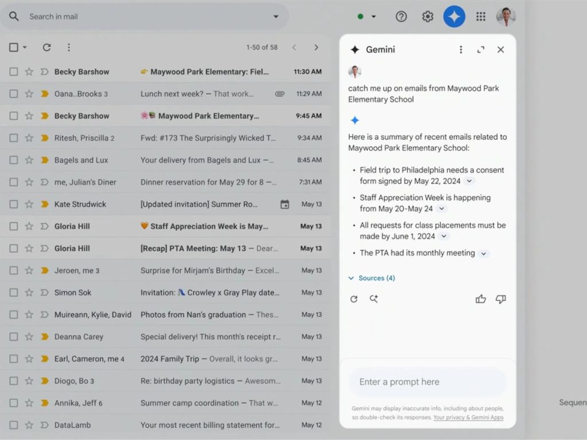Click the Your privacy & Gemini Apps link
The width and height of the screenshot is (587, 440).
tap(470, 417)
